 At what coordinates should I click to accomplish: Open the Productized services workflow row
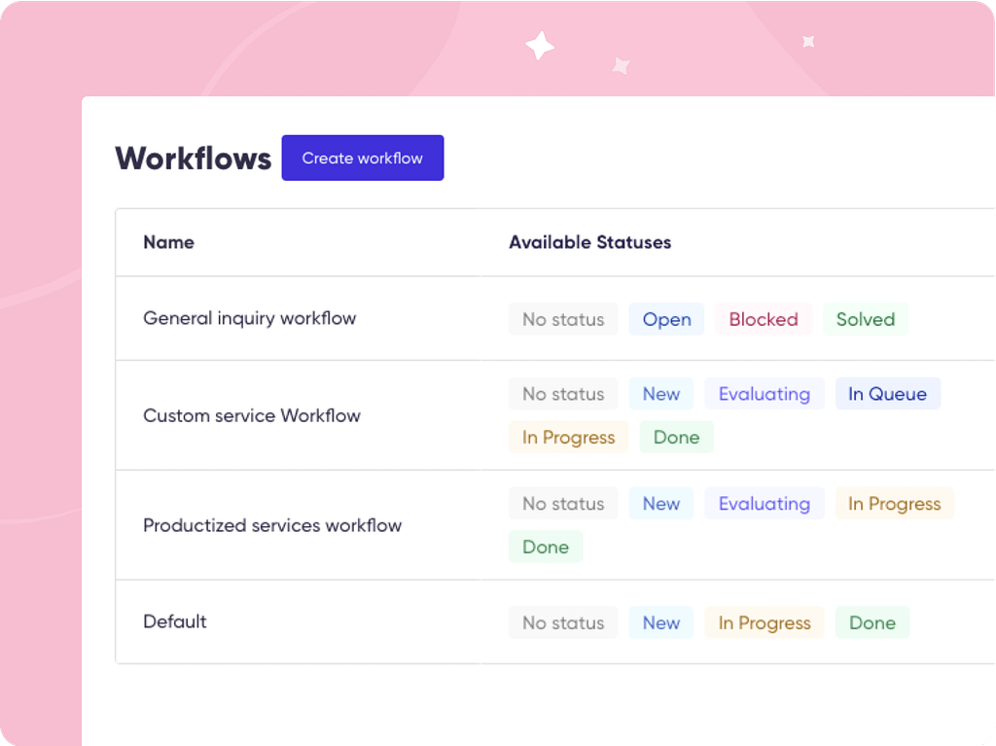(555, 525)
